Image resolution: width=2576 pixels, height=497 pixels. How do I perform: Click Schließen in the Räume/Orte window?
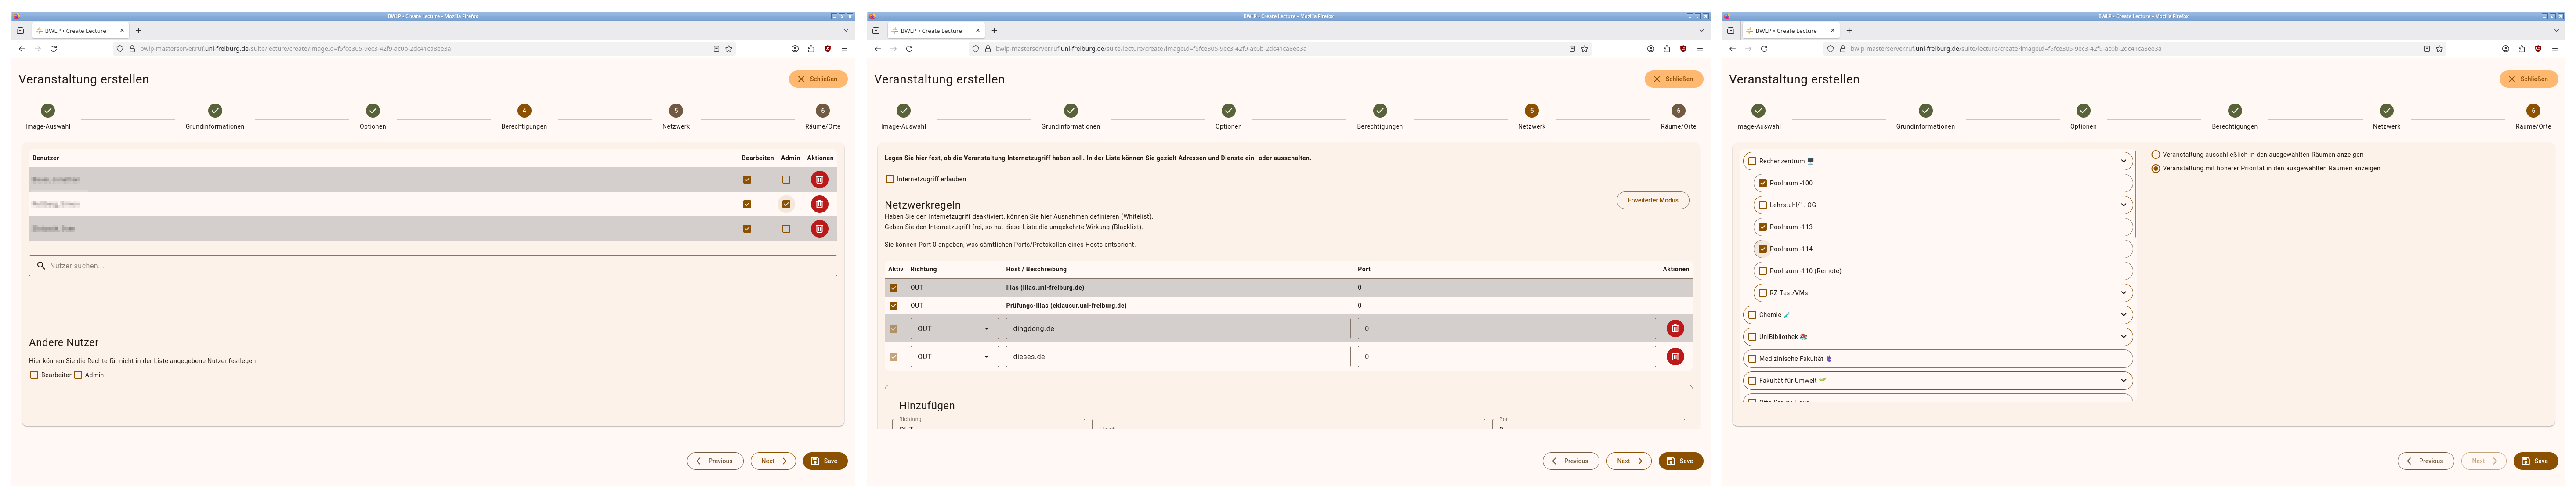(2529, 79)
